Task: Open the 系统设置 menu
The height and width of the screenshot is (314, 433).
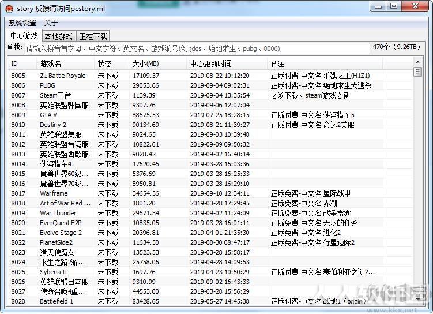Action: pos(22,23)
